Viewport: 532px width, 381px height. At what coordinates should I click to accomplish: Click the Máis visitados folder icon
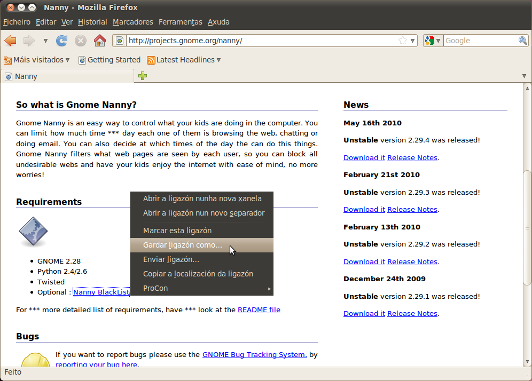(x=8, y=60)
